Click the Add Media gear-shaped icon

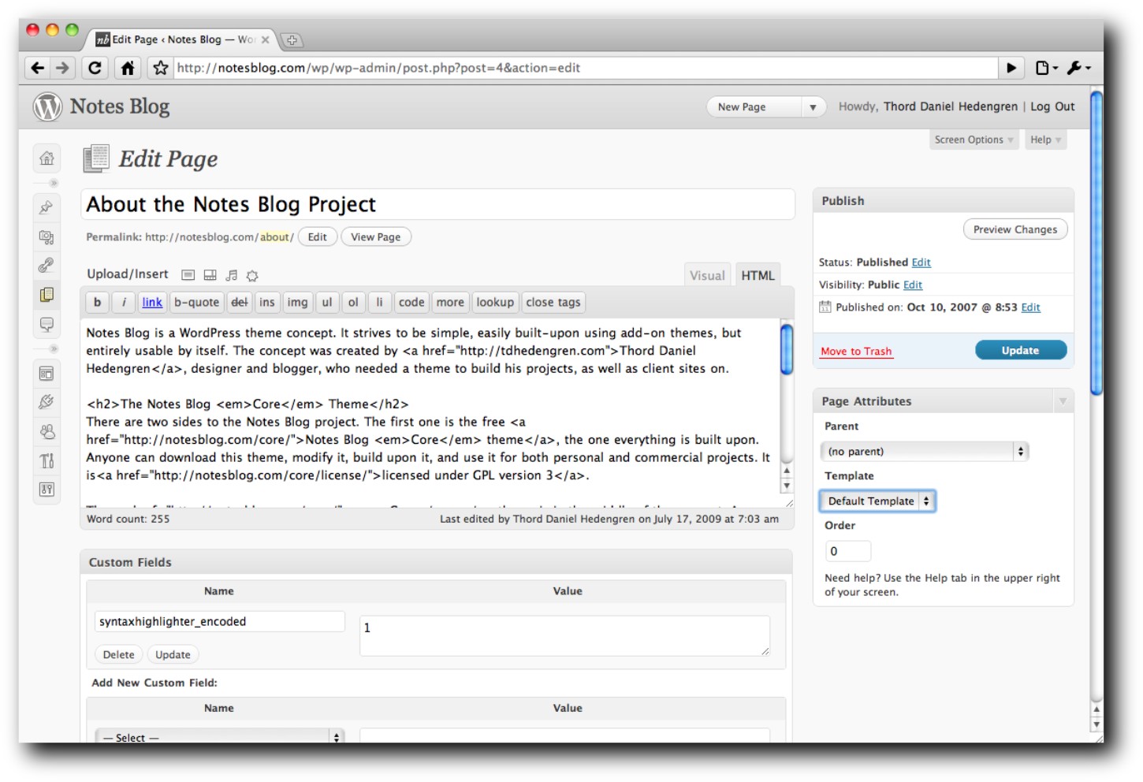coord(252,275)
